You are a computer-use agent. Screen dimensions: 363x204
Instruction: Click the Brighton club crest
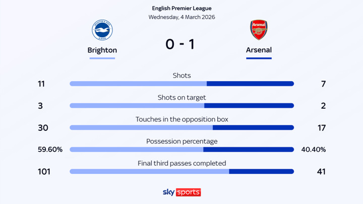tap(102, 30)
